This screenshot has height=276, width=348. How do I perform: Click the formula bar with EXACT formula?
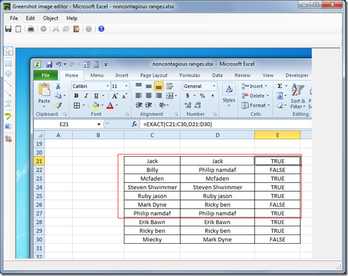226,124
